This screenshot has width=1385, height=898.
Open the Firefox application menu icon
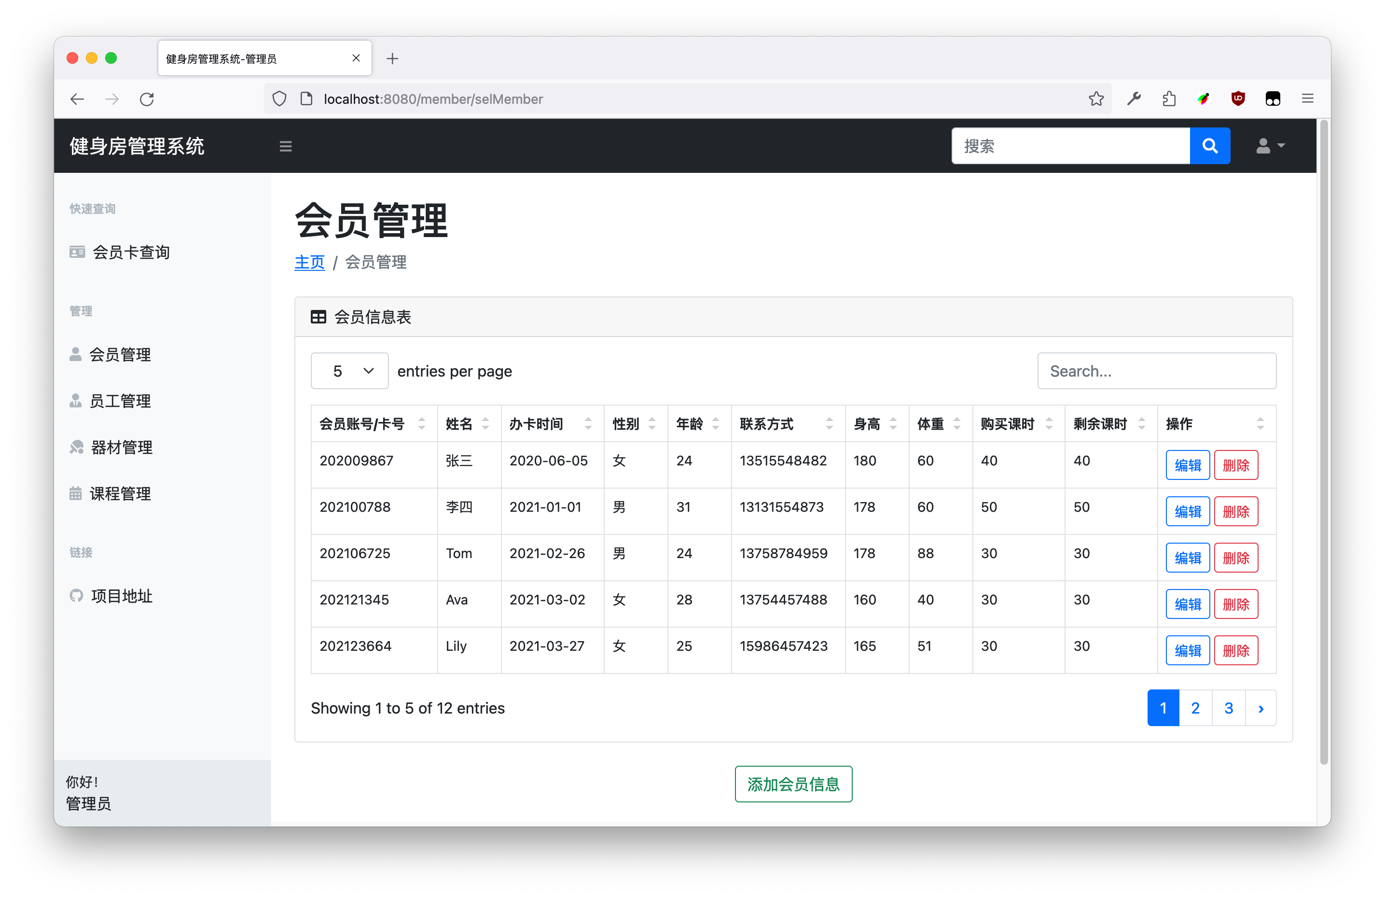[x=1308, y=99]
